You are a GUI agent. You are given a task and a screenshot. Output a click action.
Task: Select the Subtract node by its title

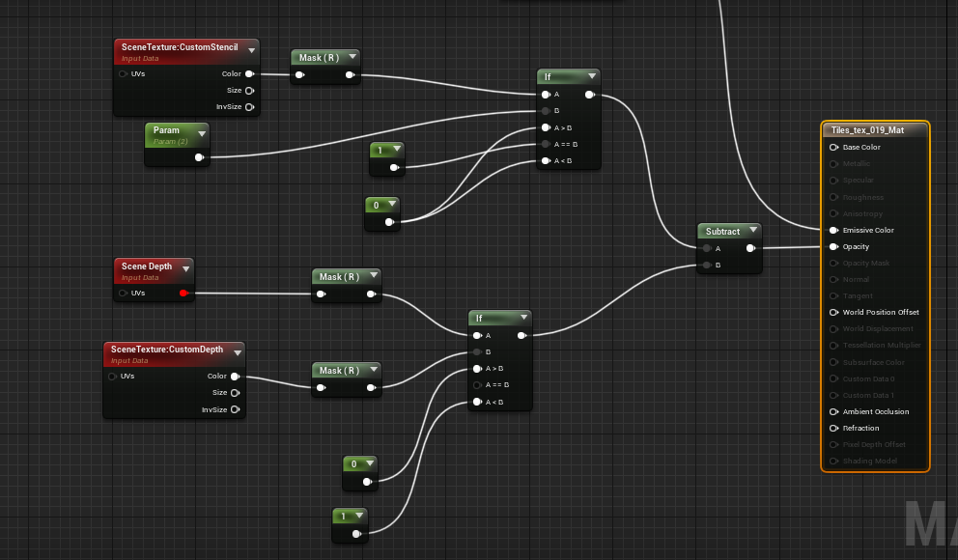pyautogui.click(x=722, y=232)
